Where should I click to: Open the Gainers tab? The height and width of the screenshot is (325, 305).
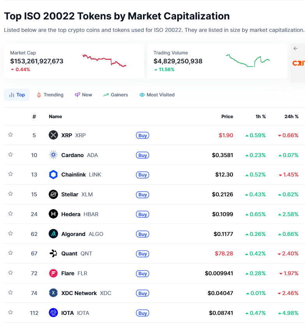click(115, 95)
